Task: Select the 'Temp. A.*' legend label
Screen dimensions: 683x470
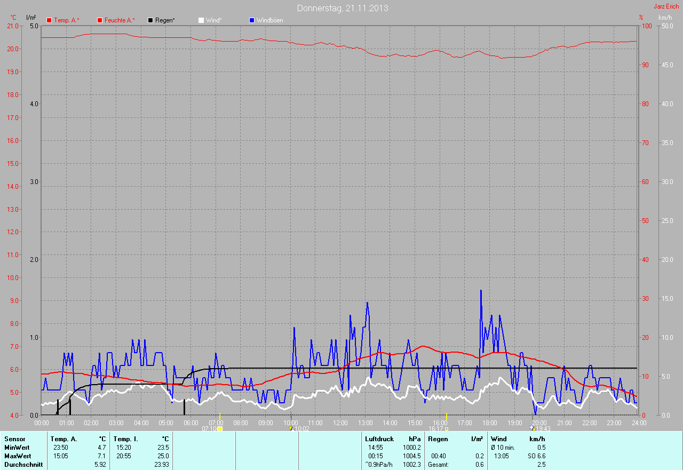Action: pyautogui.click(x=67, y=20)
